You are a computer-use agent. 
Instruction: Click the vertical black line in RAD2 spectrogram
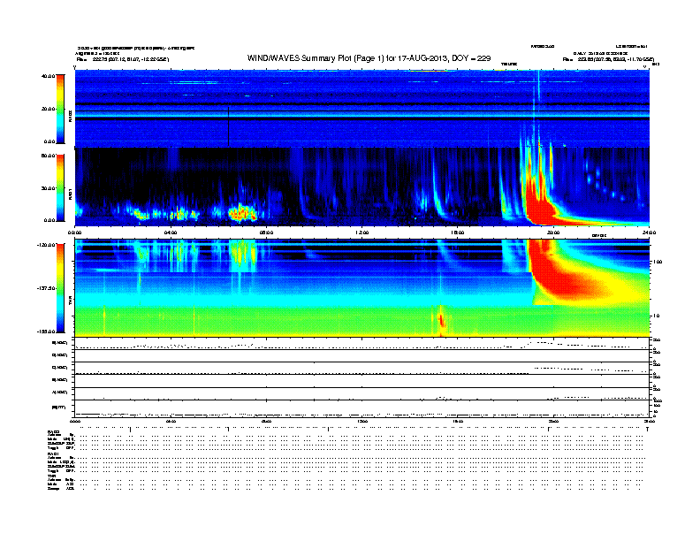point(229,126)
